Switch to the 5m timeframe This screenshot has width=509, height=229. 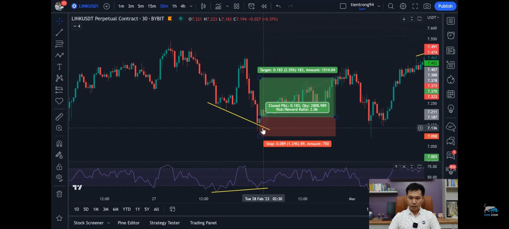141,6
